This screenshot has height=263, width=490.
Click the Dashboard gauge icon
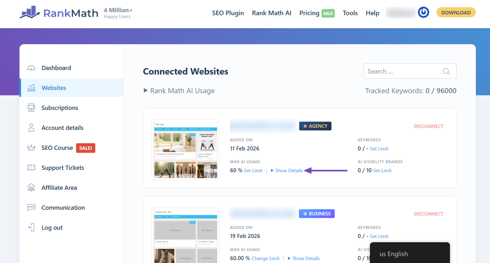(x=31, y=68)
